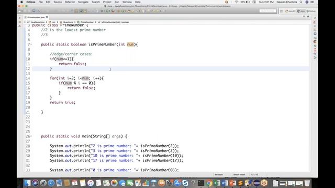
Task: Open the Source menu
Action: [x=58, y=2]
